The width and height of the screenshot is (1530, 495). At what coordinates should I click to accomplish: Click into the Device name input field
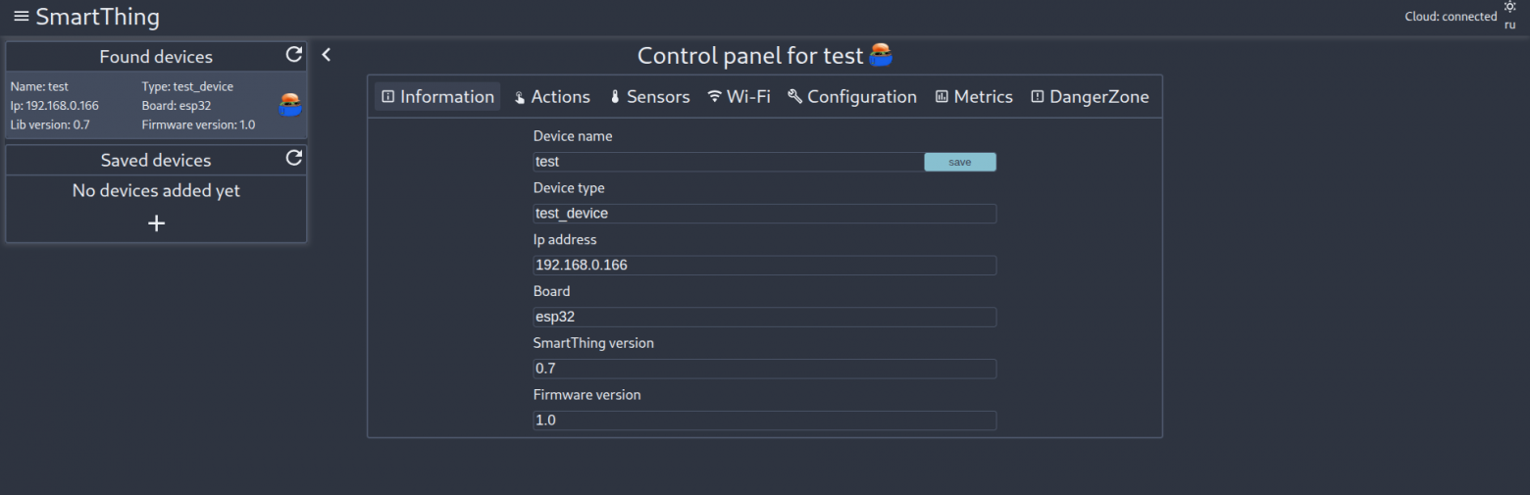(727, 162)
